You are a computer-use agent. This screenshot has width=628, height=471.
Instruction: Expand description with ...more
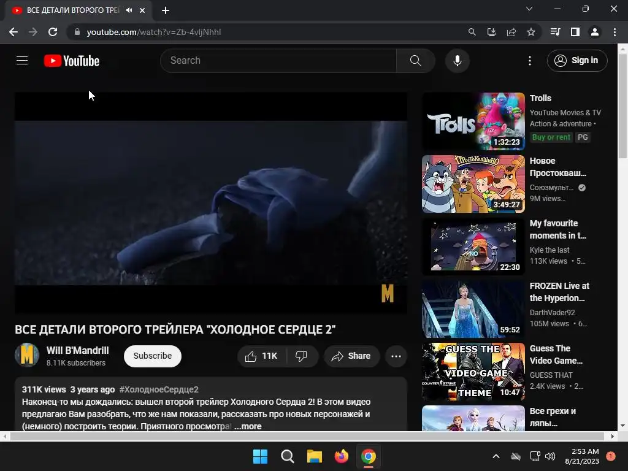pos(248,427)
